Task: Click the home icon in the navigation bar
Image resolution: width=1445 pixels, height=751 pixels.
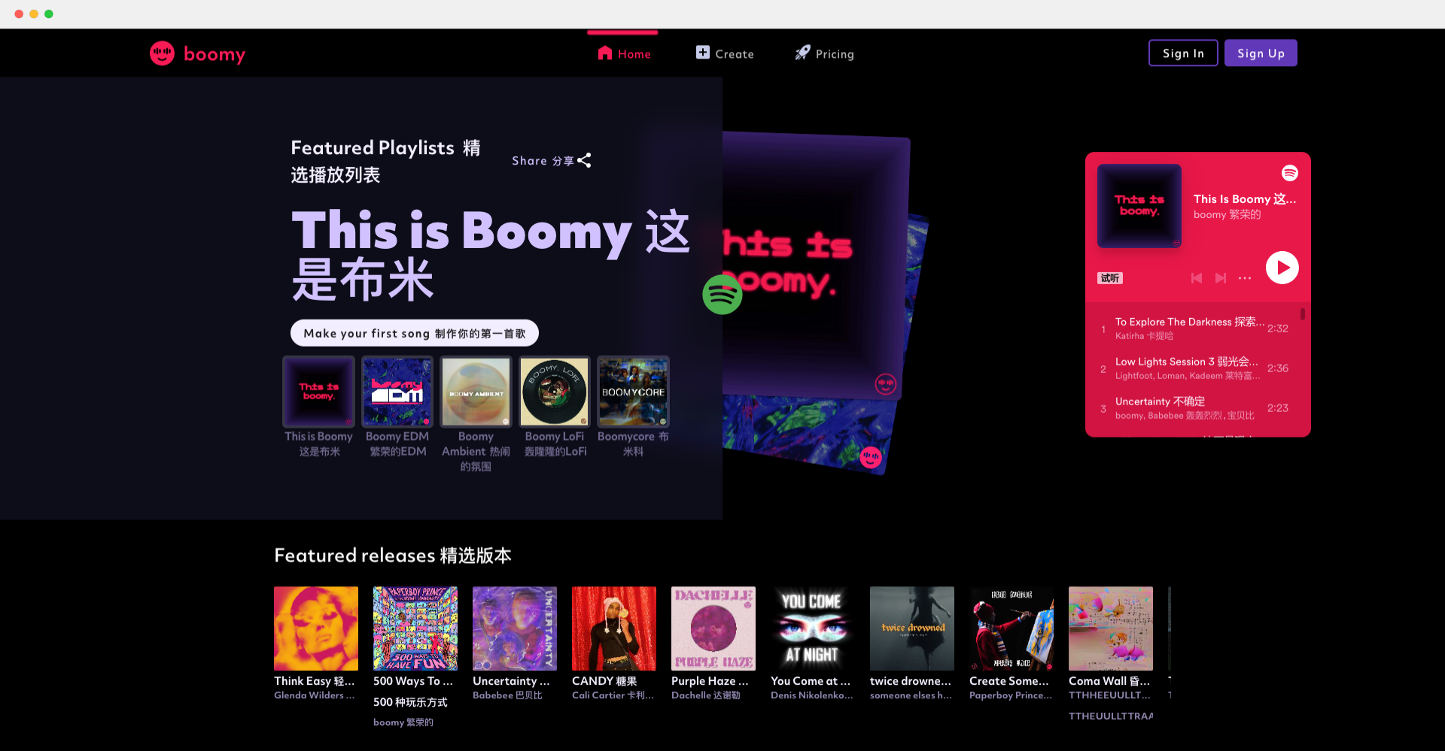Action: click(604, 53)
